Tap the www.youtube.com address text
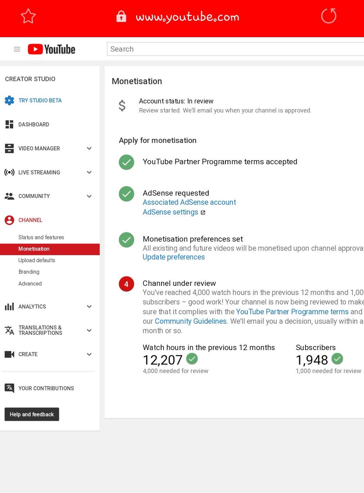Screen dimensions: 364x493 point(187,17)
